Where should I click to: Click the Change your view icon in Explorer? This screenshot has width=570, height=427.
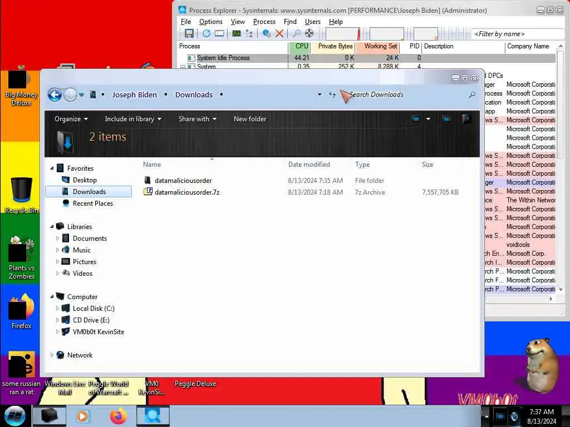416,119
